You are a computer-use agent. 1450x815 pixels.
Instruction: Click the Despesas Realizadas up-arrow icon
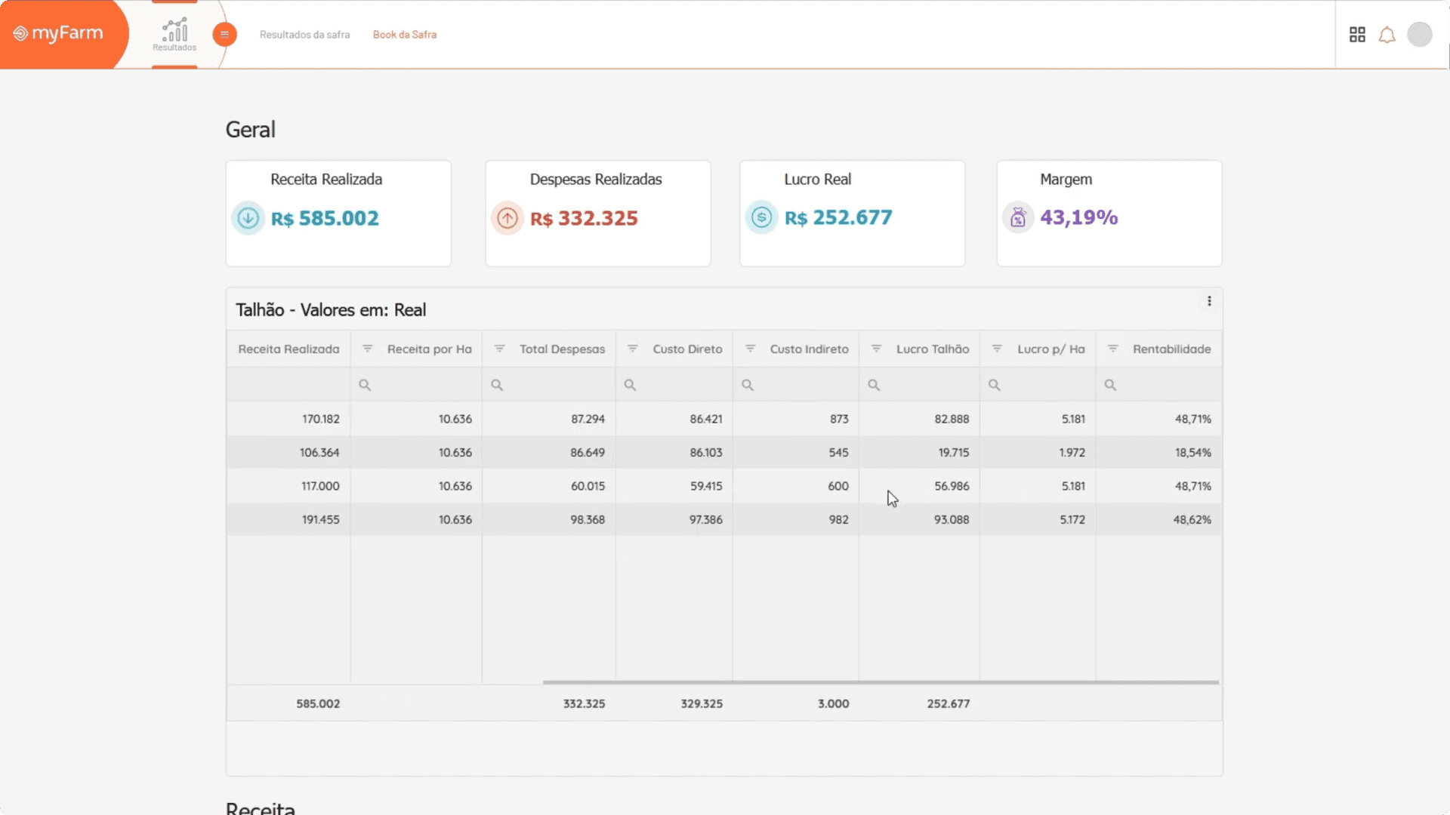point(507,218)
